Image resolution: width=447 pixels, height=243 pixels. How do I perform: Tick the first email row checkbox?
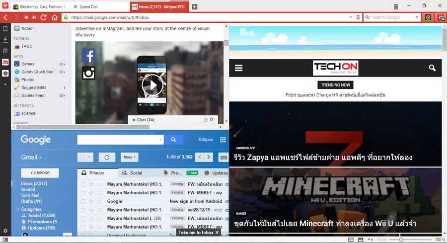[83, 184]
